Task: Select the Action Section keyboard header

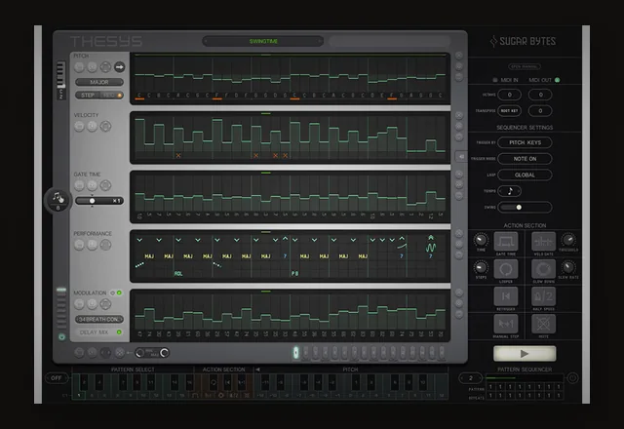Action: pyautogui.click(x=223, y=370)
